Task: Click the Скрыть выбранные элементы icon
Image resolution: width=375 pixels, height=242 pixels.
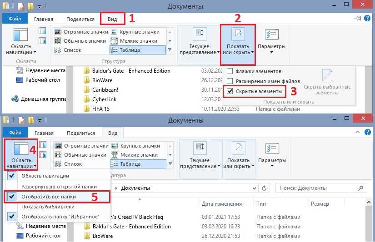Action: tap(327, 76)
